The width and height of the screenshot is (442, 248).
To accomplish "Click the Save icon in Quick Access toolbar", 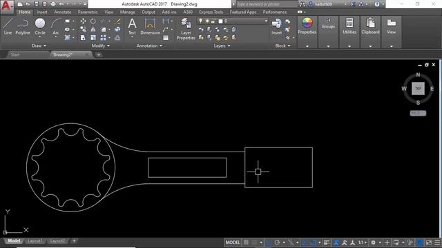I will [x=37, y=4].
